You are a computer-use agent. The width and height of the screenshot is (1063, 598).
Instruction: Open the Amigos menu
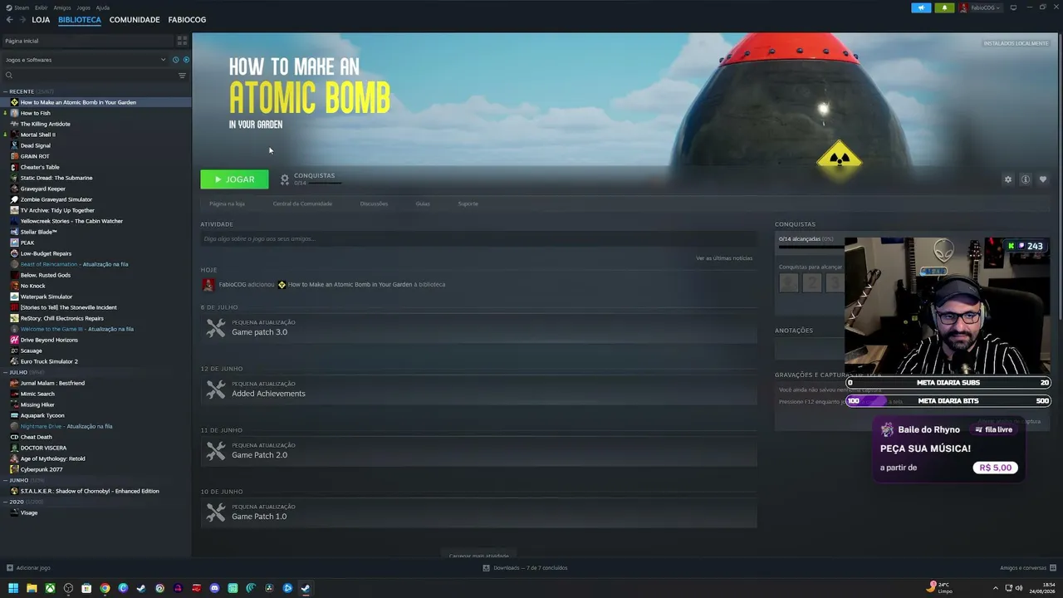click(x=62, y=7)
